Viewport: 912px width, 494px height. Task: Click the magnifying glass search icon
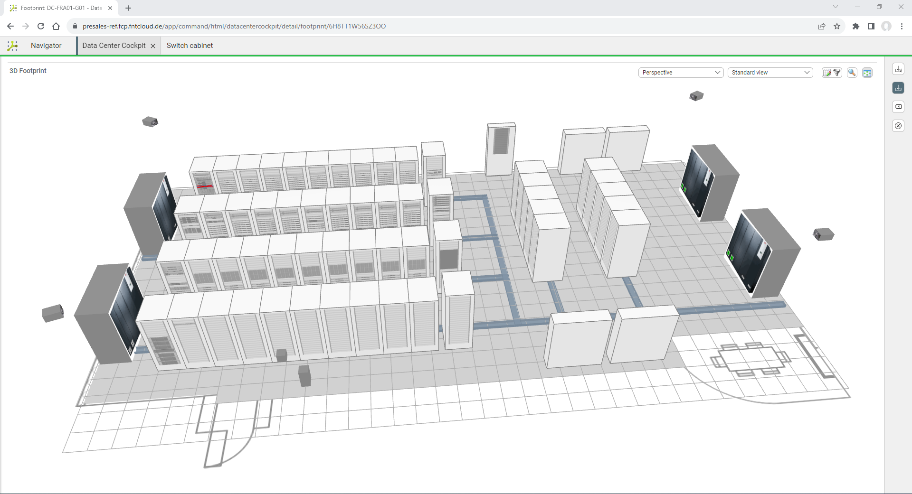852,73
